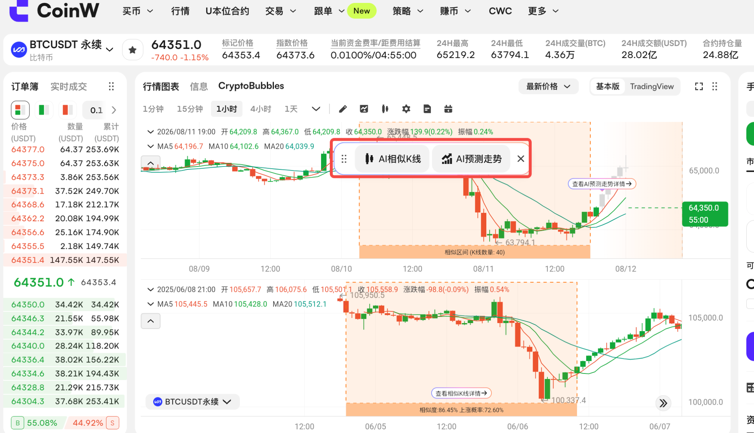Collapse the lower chart OHLC info row
Viewport: 754px width, 433px height.
pyautogui.click(x=150, y=289)
